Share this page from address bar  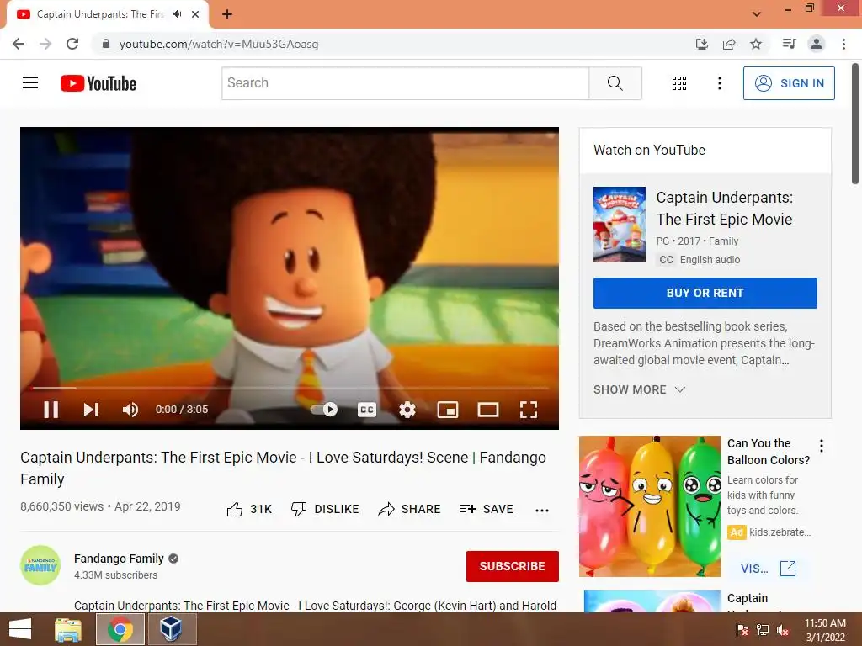coord(729,44)
